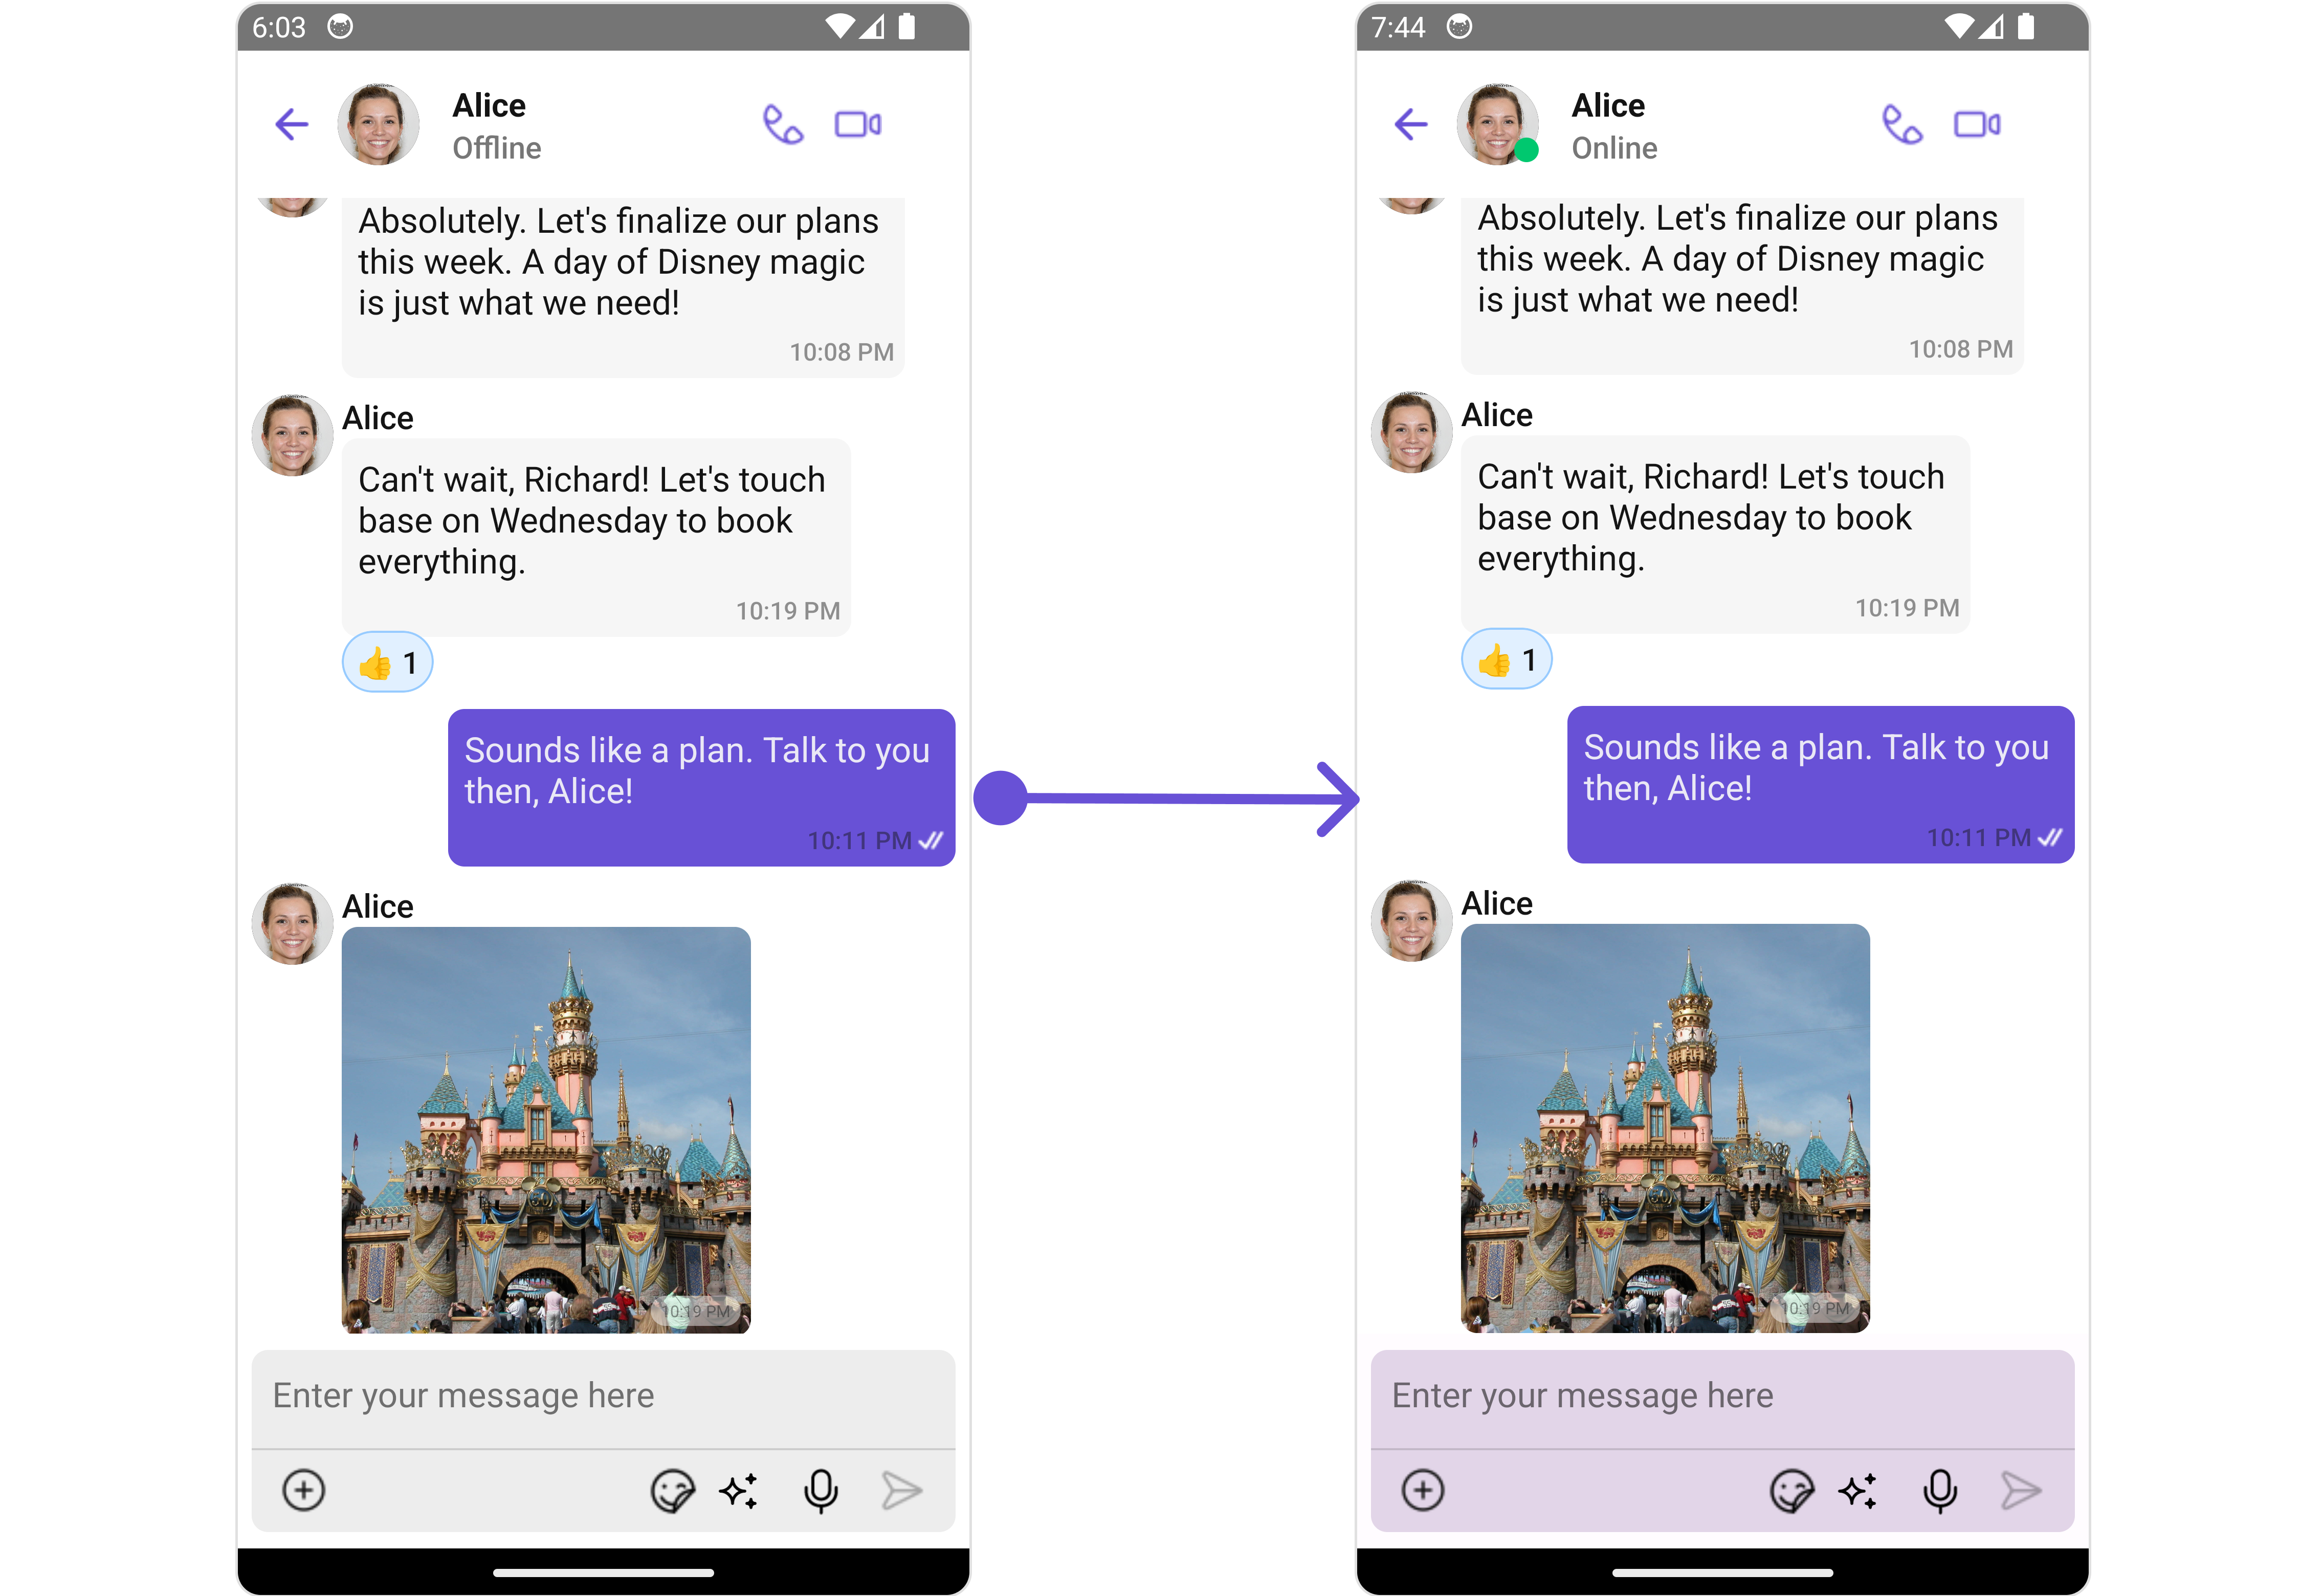Tap the home gesture bar on the Offline screen
This screenshot has height=1596, width=2301.
pos(603,1572)
